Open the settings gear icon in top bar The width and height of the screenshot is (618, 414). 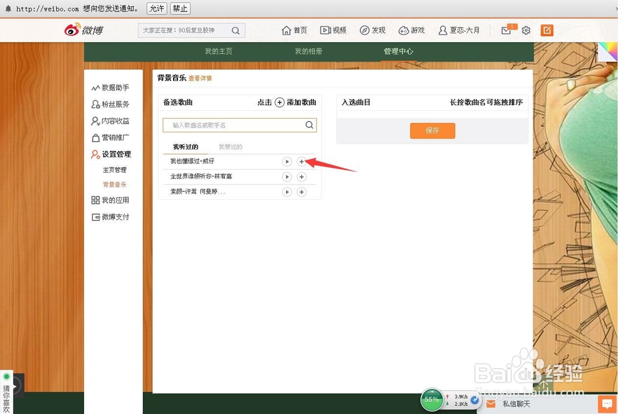(x=526, y=30)
